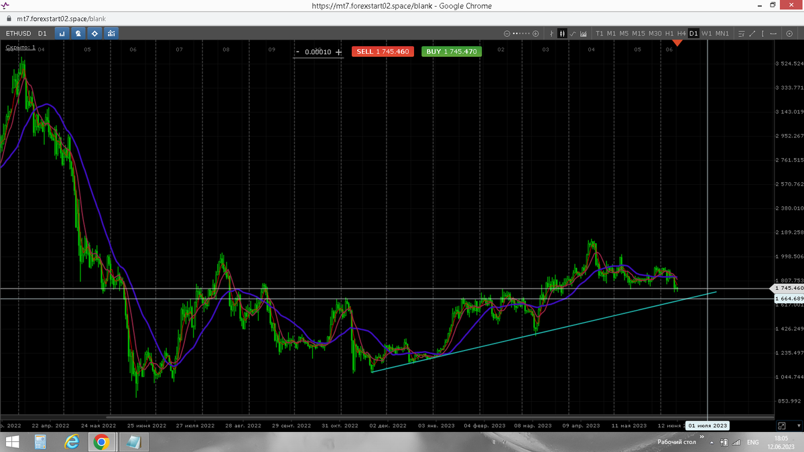Click BUY 1 745.470 button
Viewport: 804px width, 452px height.
coord(452,52)
